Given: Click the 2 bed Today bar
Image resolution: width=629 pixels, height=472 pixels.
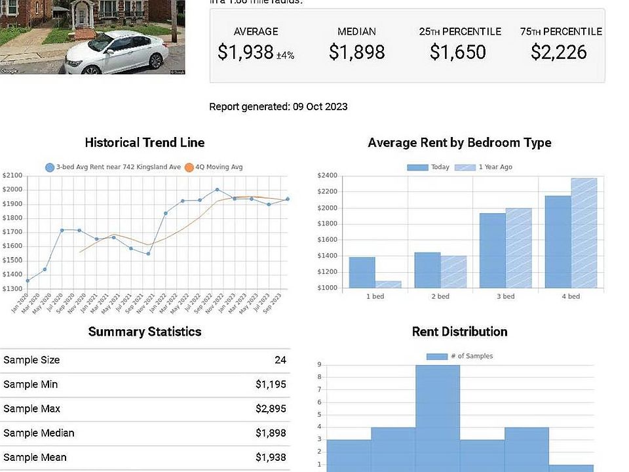Looking at the screenshot, I should [428, 270].
